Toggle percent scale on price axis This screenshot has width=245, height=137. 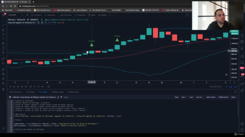(x=227, y=87)
